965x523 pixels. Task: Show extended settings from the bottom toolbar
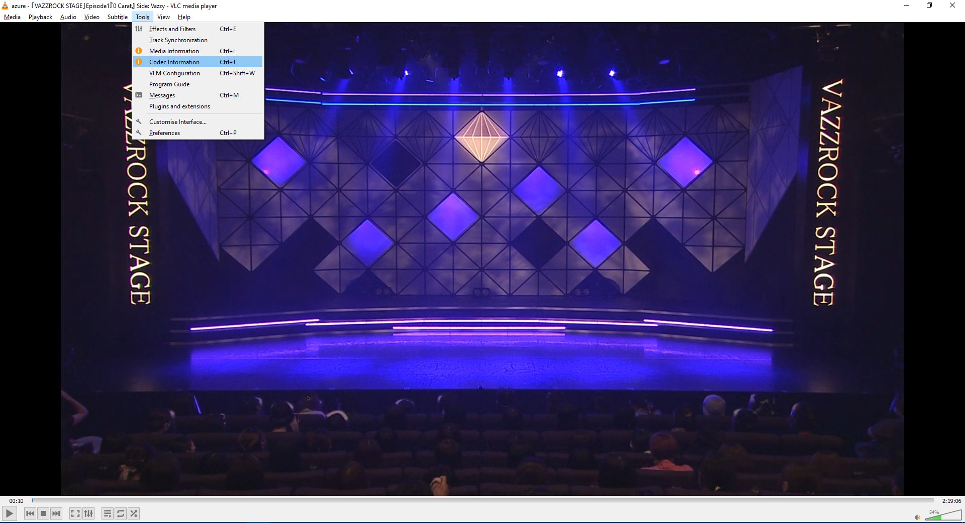tap(88, 513)
